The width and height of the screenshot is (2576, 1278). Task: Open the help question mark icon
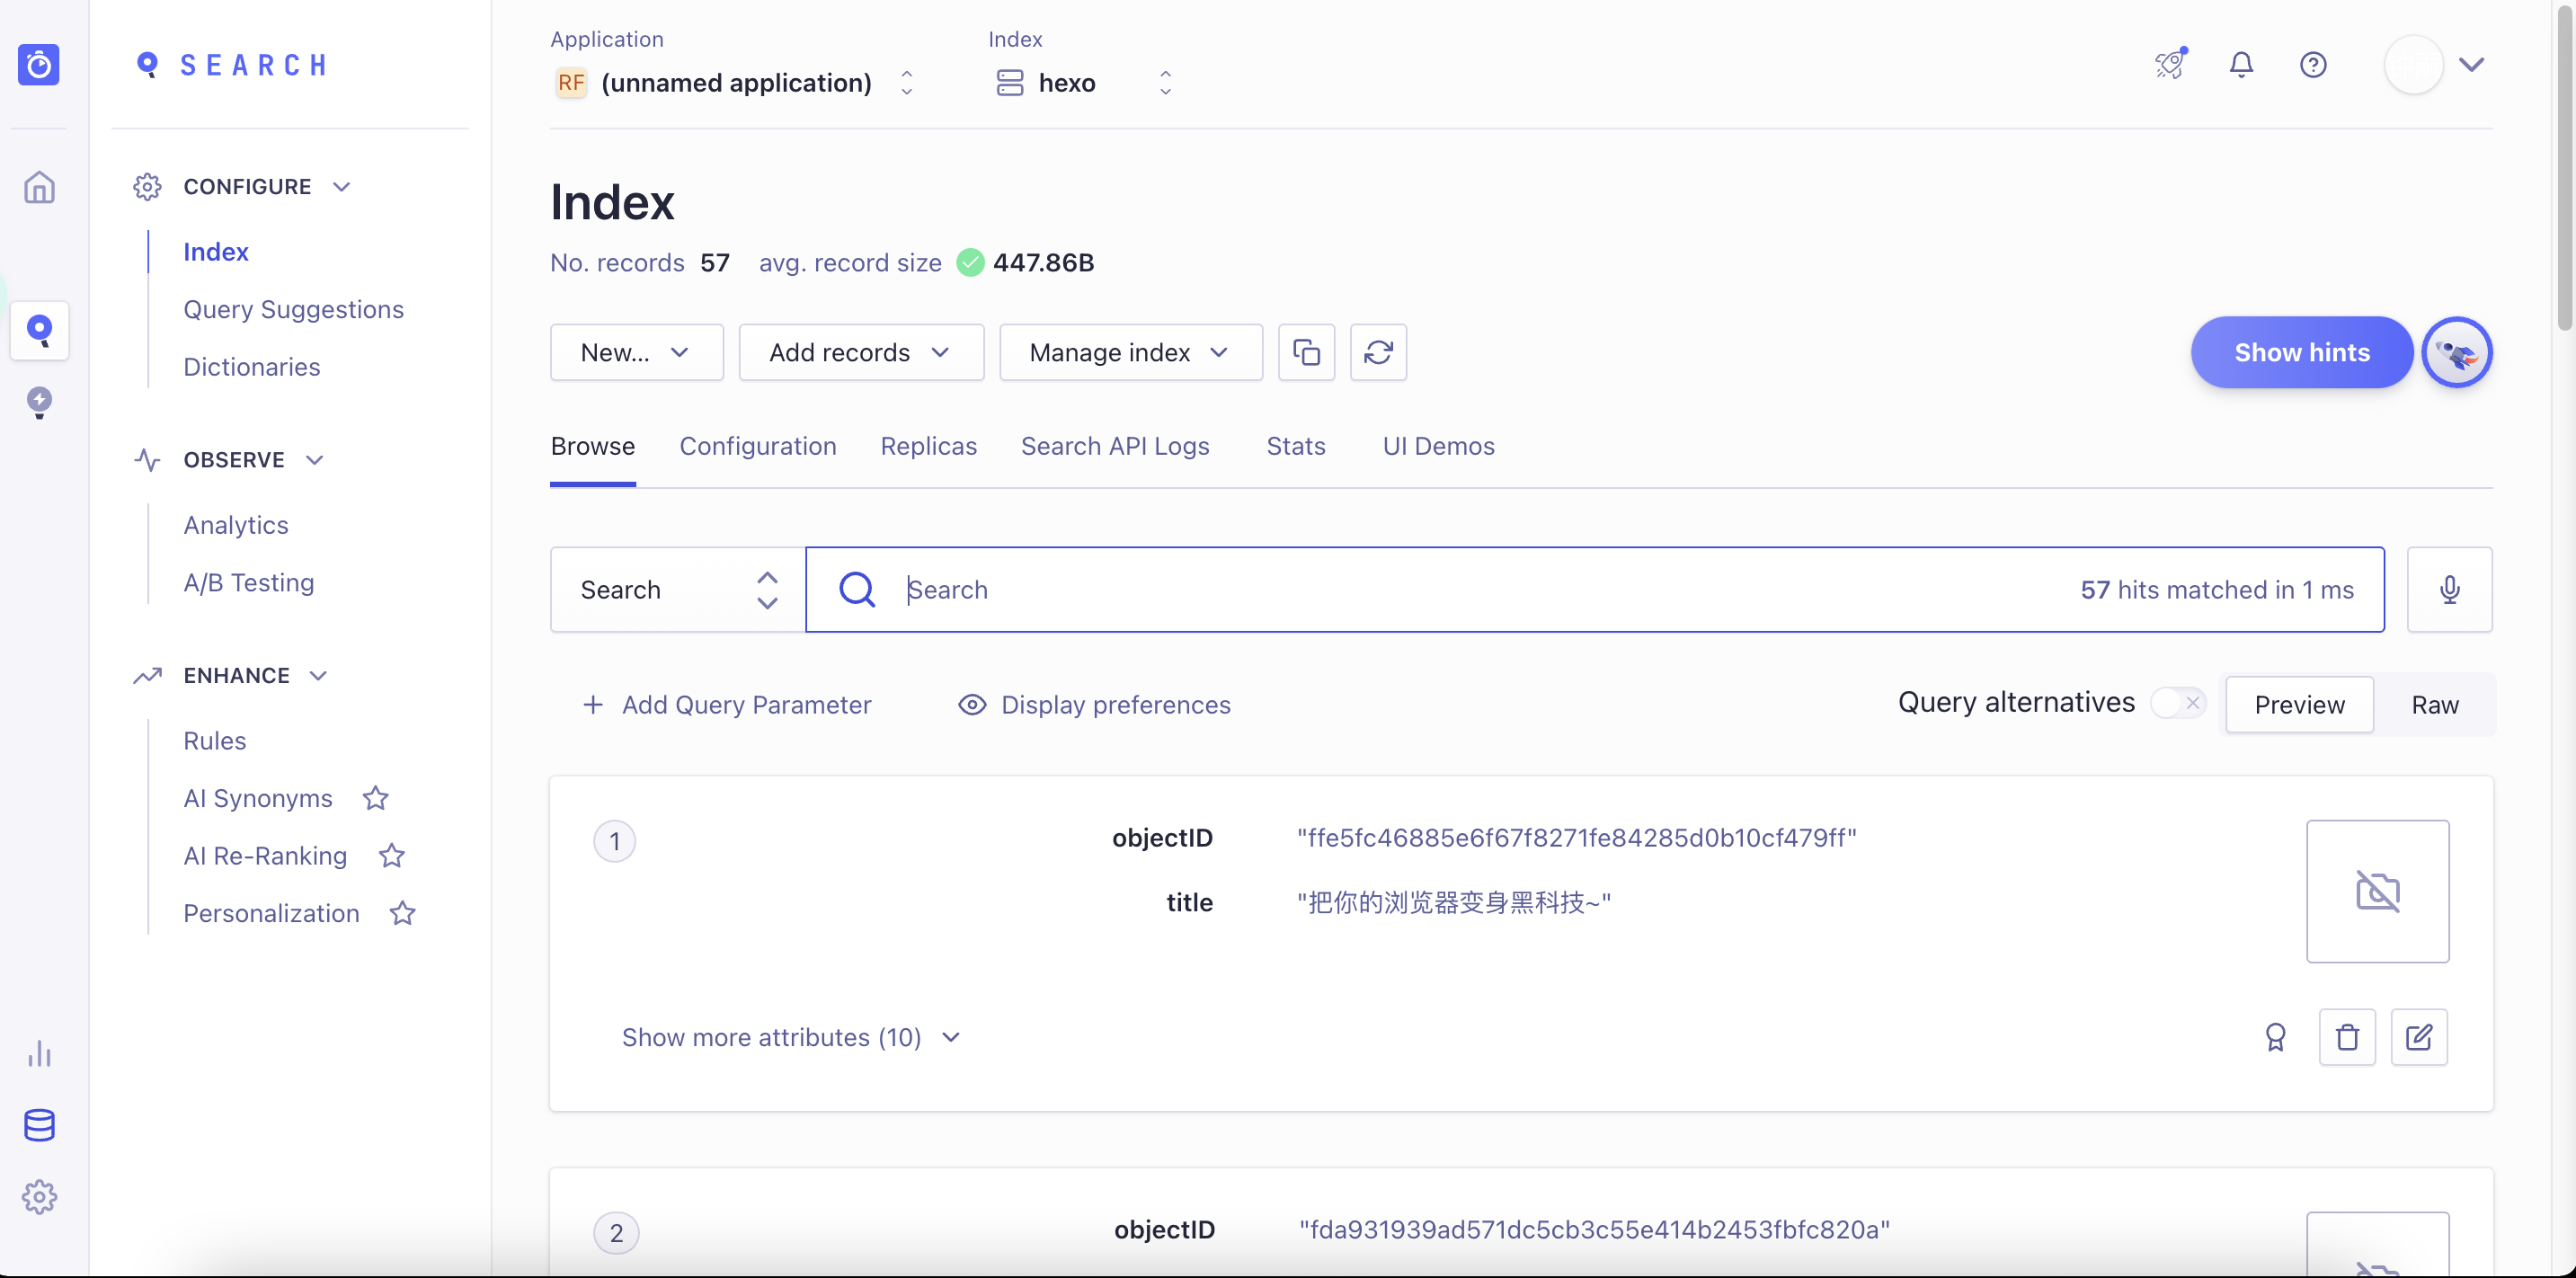pos(2313,65)
